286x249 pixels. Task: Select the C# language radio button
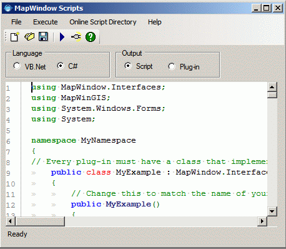pyautogui.click(x=61, y=66)
